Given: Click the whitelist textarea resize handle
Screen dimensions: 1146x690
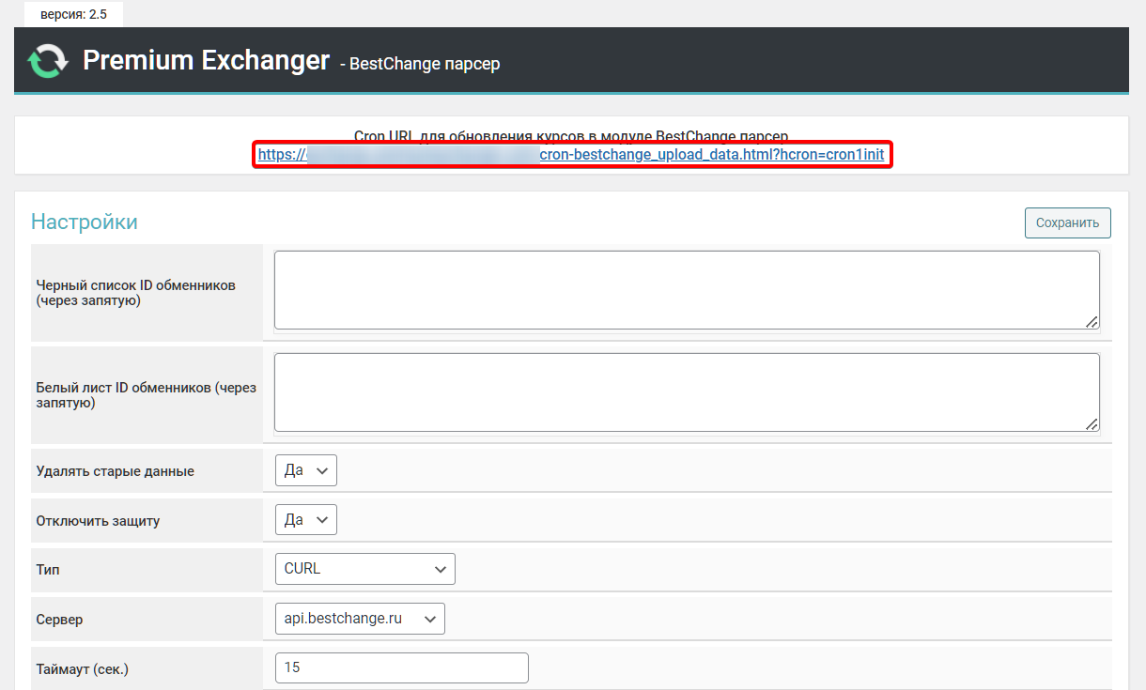Looking at the screenshot, I should [1092, 424].
